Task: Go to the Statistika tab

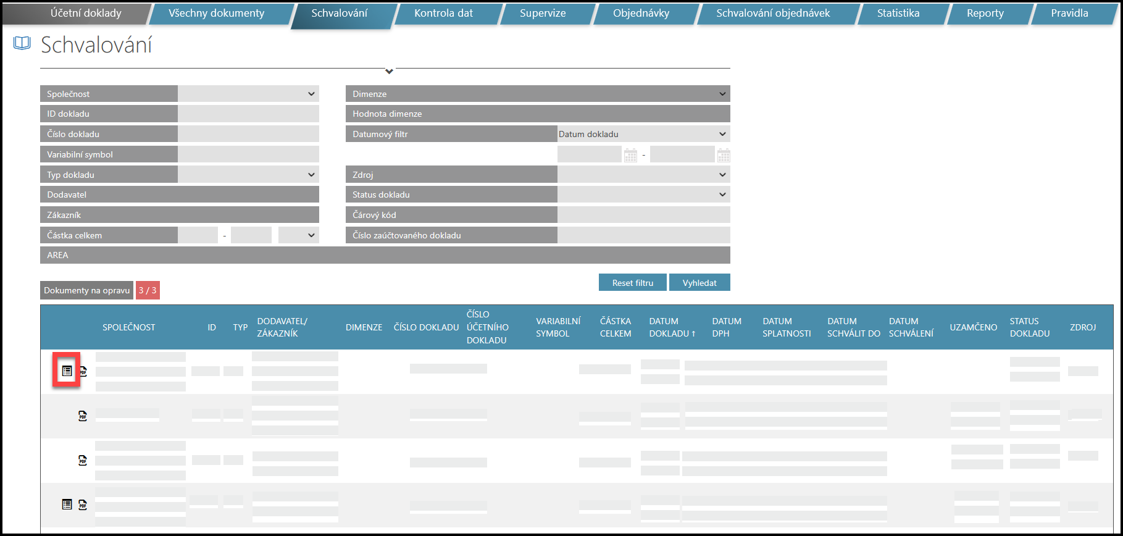Action: click(x=898, y=13)
